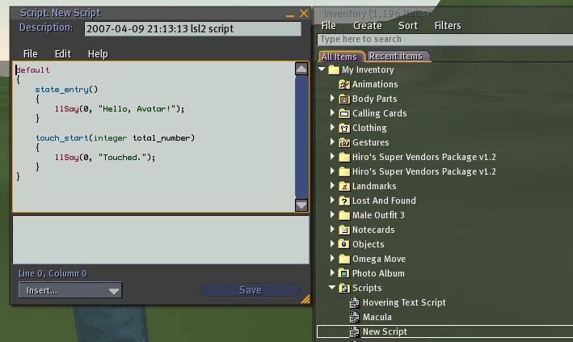Collapse the Scripts folder
Image resolution: width=573 pixels, height=342 pixels.
[x=332, y=288]
